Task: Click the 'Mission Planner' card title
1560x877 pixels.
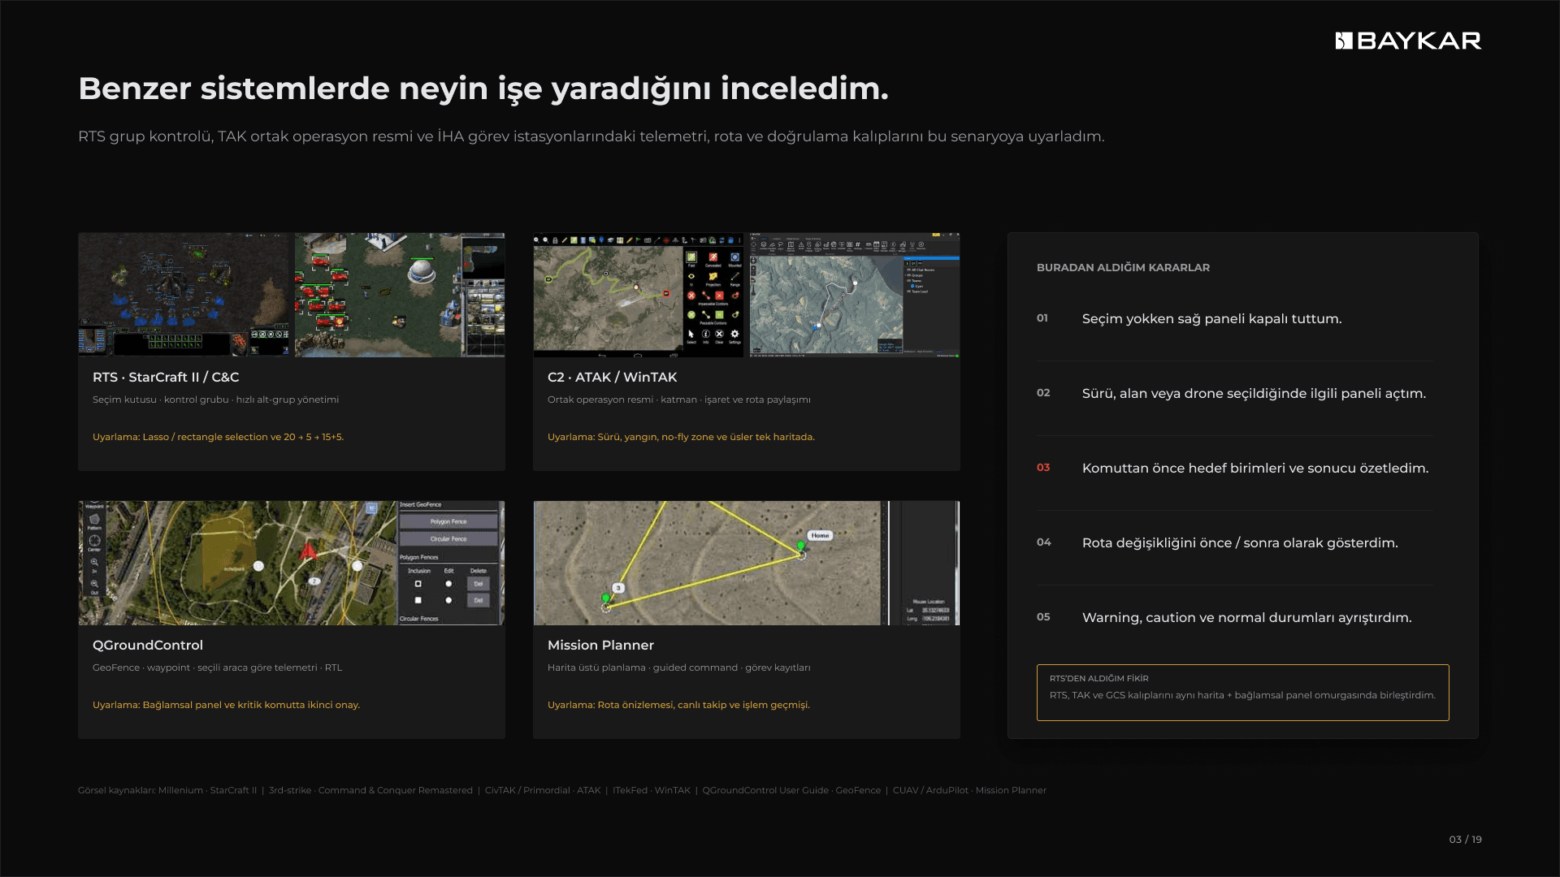Action: (600, 646)
